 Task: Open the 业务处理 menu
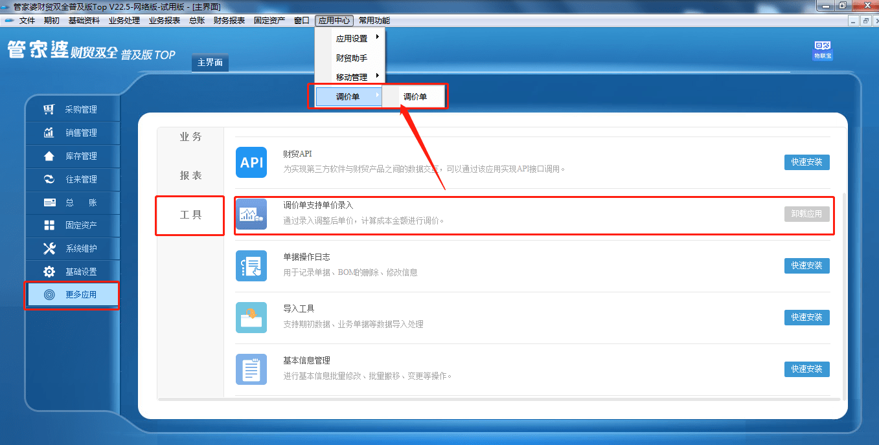pyautogui.click(x=124, y=21)
